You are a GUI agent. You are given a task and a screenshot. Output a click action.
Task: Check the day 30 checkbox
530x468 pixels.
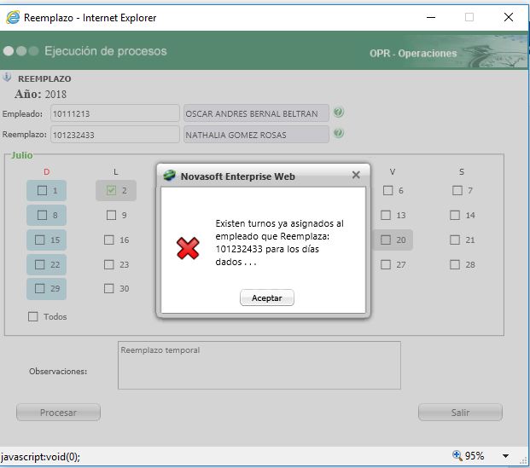coord(109,288)
